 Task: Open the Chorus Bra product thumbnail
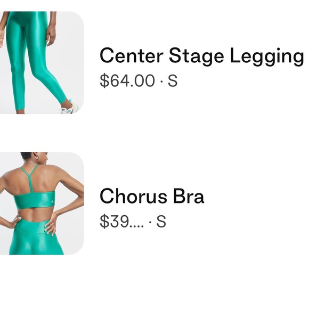(42, 203)
